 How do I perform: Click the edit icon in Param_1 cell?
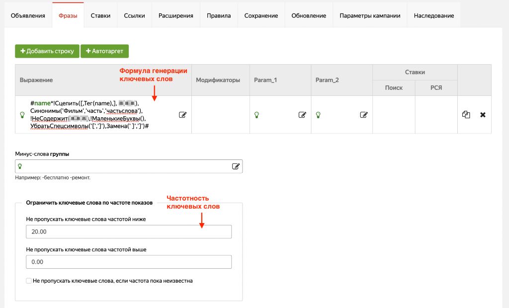point(302,115)
